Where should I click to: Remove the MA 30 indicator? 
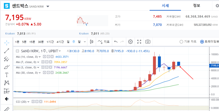point(52,73)
